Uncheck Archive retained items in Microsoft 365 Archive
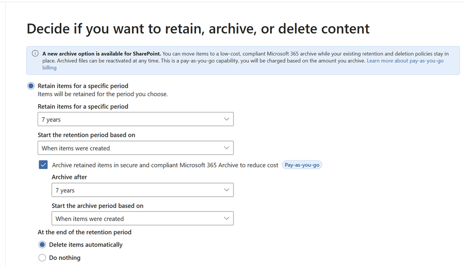Image resolution: width=464 pixels, height=266 pixels. [x=43, y=165]
